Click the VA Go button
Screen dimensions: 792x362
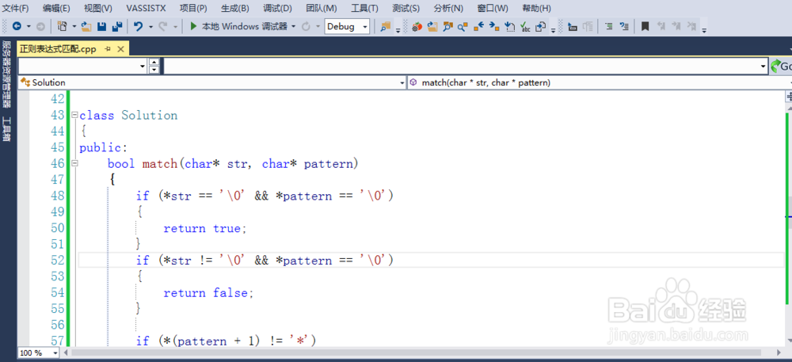click(x=781, y=66)
